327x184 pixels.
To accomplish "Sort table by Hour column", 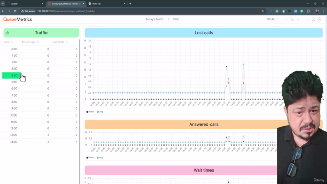I will click(x=8, y=42).
